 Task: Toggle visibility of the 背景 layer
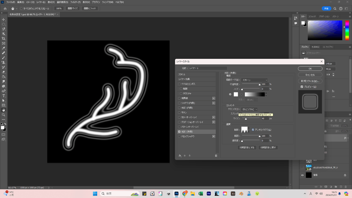click(302, 175)
